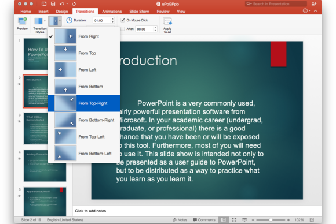Viewport: 336px width, 224px height.
Task: Open the Effect Options dropdown arrow
Action: pyautogui.click(x=60, y=21)
